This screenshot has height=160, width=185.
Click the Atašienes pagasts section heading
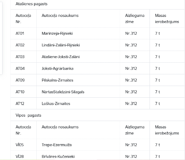(x=31, y=4)
